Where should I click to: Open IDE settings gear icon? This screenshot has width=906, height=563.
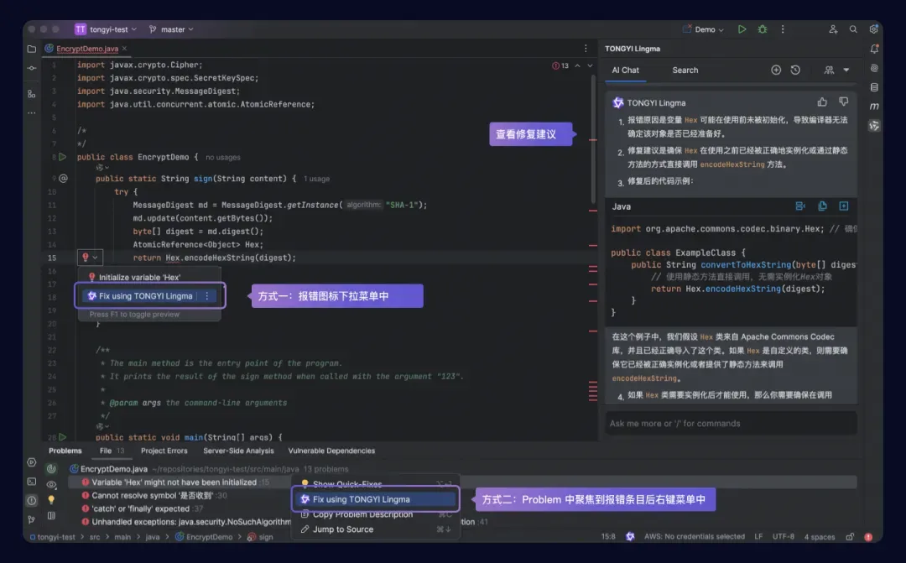click(x=873, y=29)
